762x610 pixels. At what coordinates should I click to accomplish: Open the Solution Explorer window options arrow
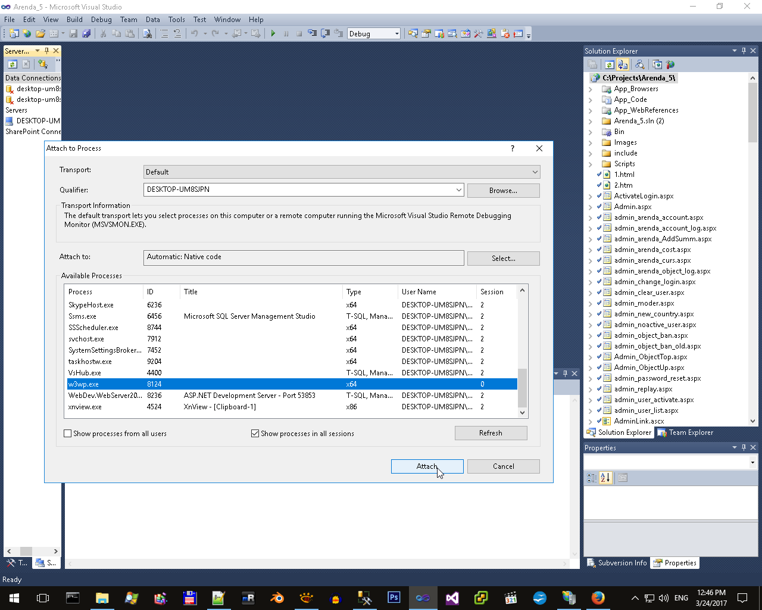[735, 51]
